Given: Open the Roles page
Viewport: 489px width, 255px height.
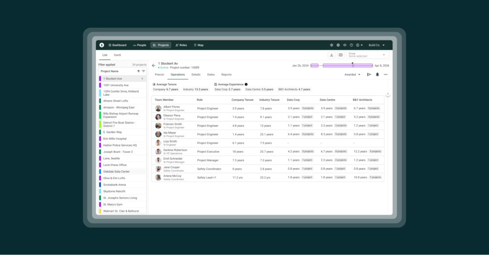Looking at the screenshot, I should 181,45.
